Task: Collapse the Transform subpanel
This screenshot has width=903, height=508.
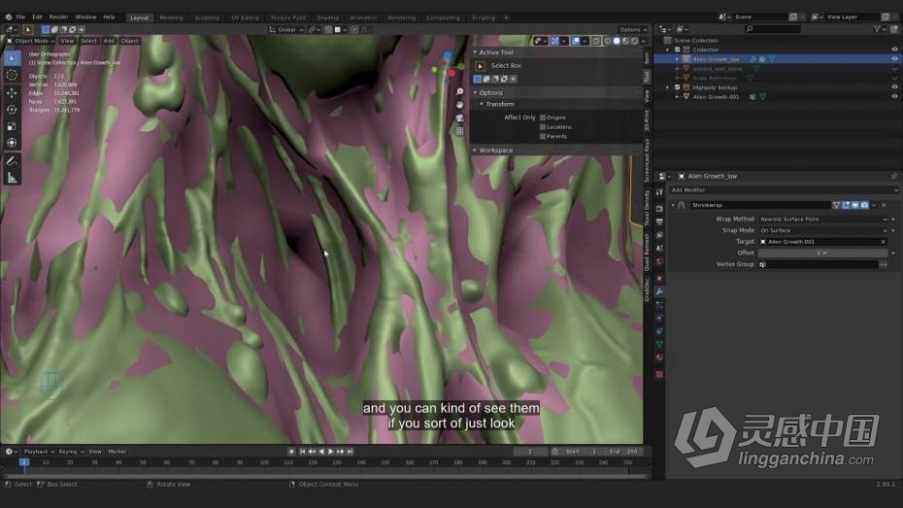Action: point(482,104)
